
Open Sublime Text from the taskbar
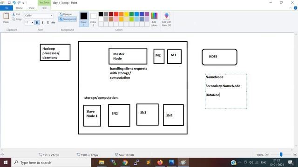(148, 162)
